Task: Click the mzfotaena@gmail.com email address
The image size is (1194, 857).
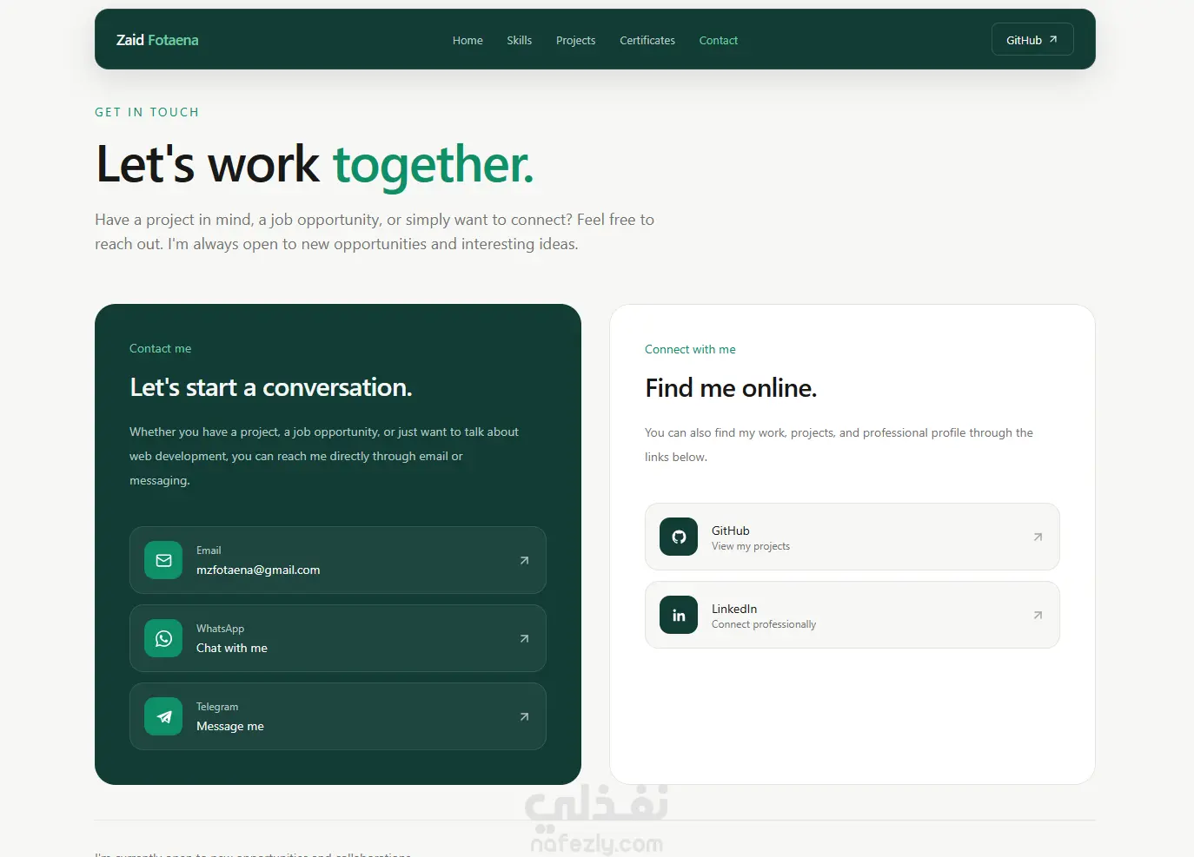Action: coord(258,570)
